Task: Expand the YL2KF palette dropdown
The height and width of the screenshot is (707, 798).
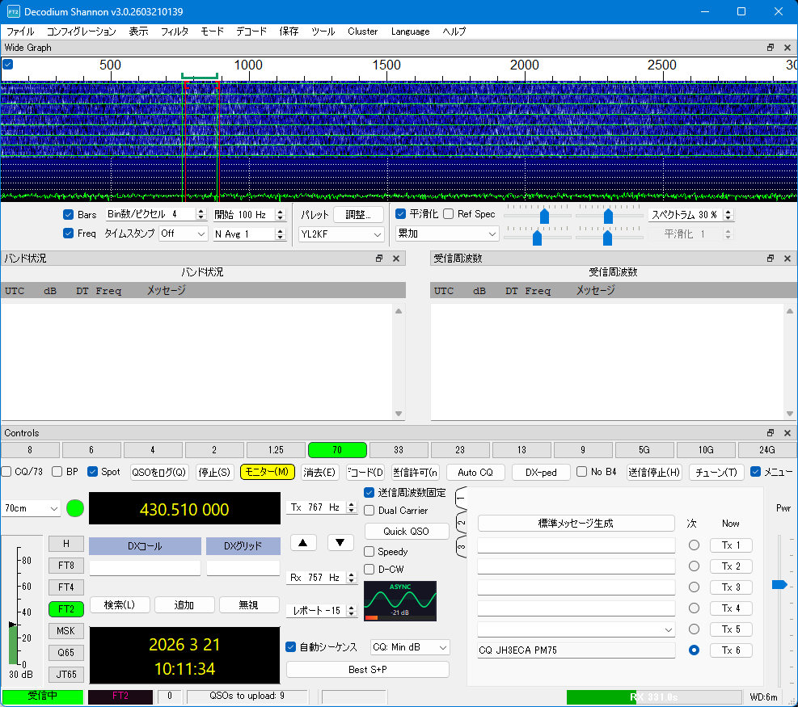Action: [x=341, y=234]
